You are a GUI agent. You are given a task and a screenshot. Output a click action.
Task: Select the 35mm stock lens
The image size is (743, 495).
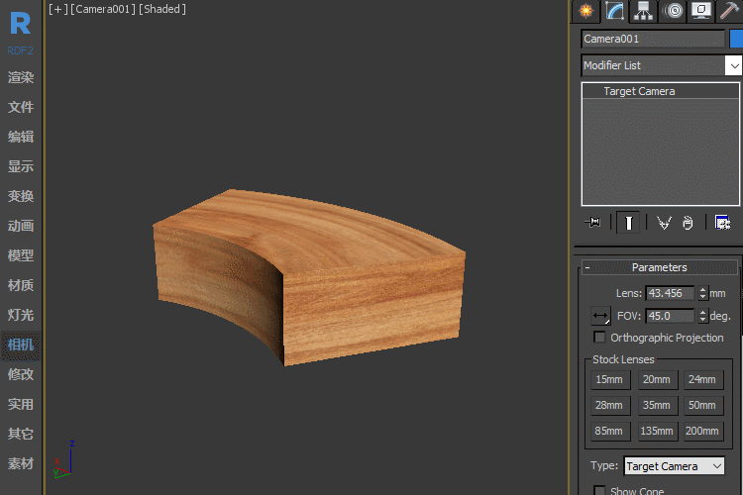[x=656, y=406]
